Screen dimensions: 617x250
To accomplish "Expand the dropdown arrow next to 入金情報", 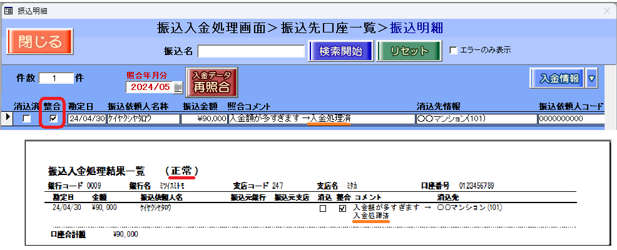I will coord(591,78).
